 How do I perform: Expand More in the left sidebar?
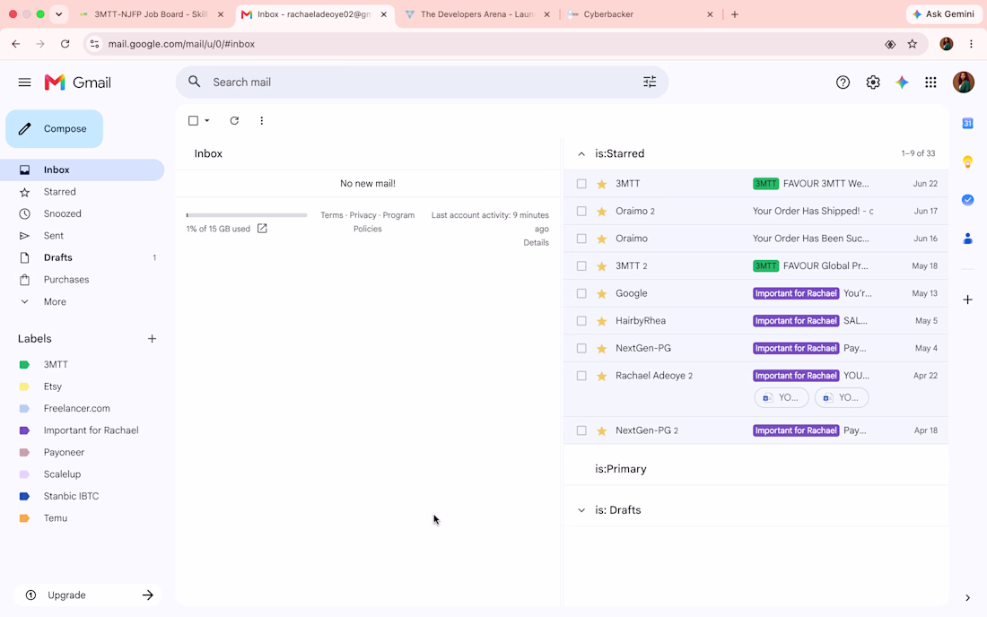tap(55, 302)
